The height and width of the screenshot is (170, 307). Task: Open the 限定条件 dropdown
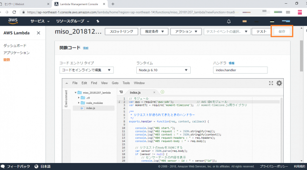click(x=154, y=32)
